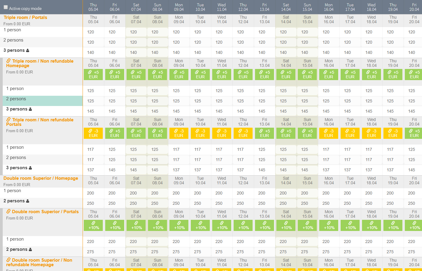Click person icon beside 3 persons under Triple room / Non refundable Portals
Screen dimensions: 422x271
[x=30, y=168]
